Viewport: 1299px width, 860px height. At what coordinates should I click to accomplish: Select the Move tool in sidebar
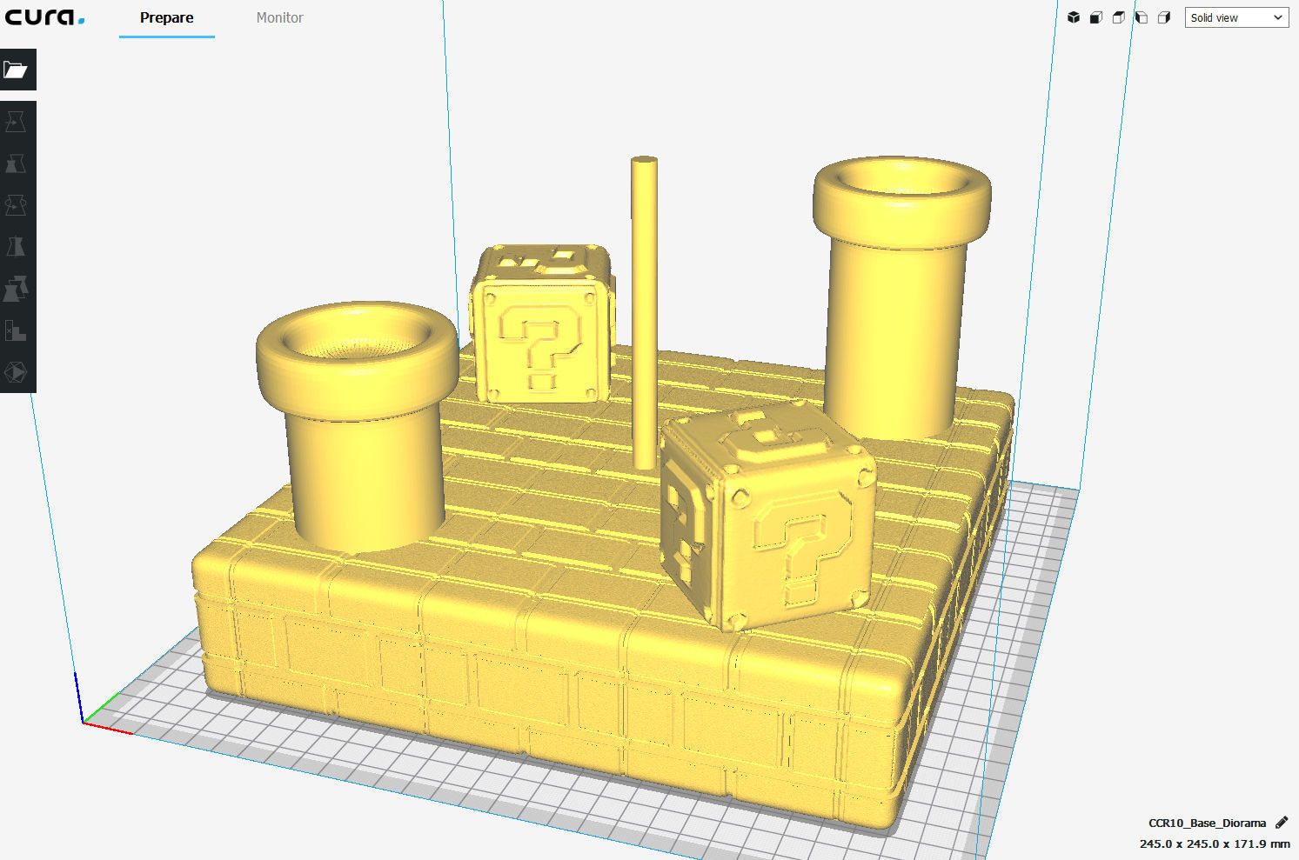(16, 122)
